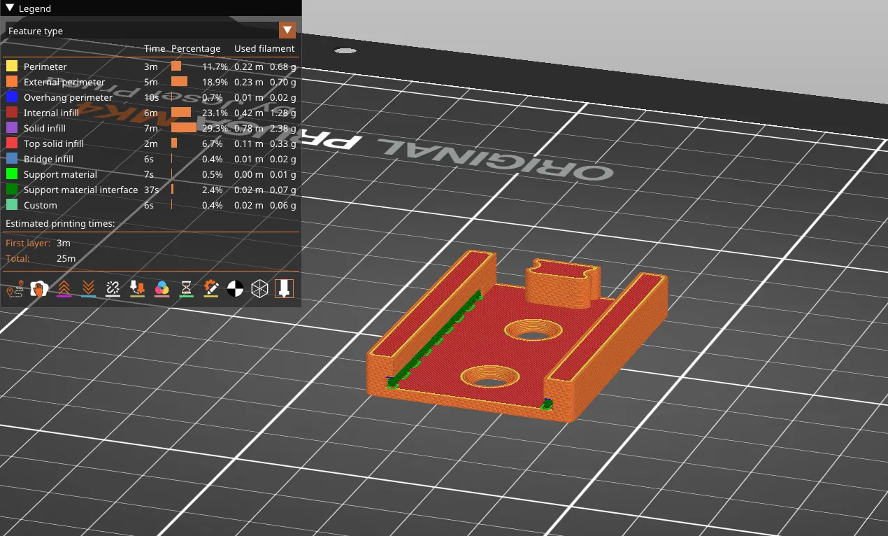
Task: Toggle the Custom feature row visibility
Action: click(150, 205)
